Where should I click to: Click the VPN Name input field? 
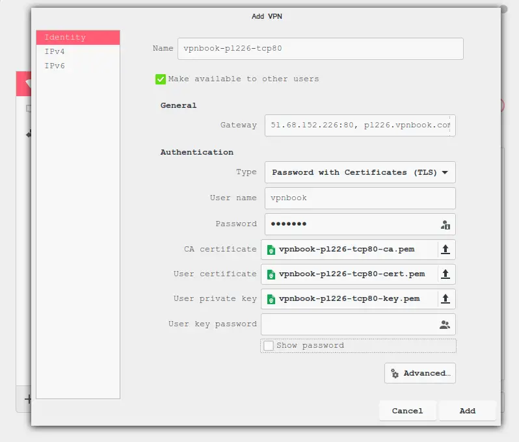coord(321,49)
